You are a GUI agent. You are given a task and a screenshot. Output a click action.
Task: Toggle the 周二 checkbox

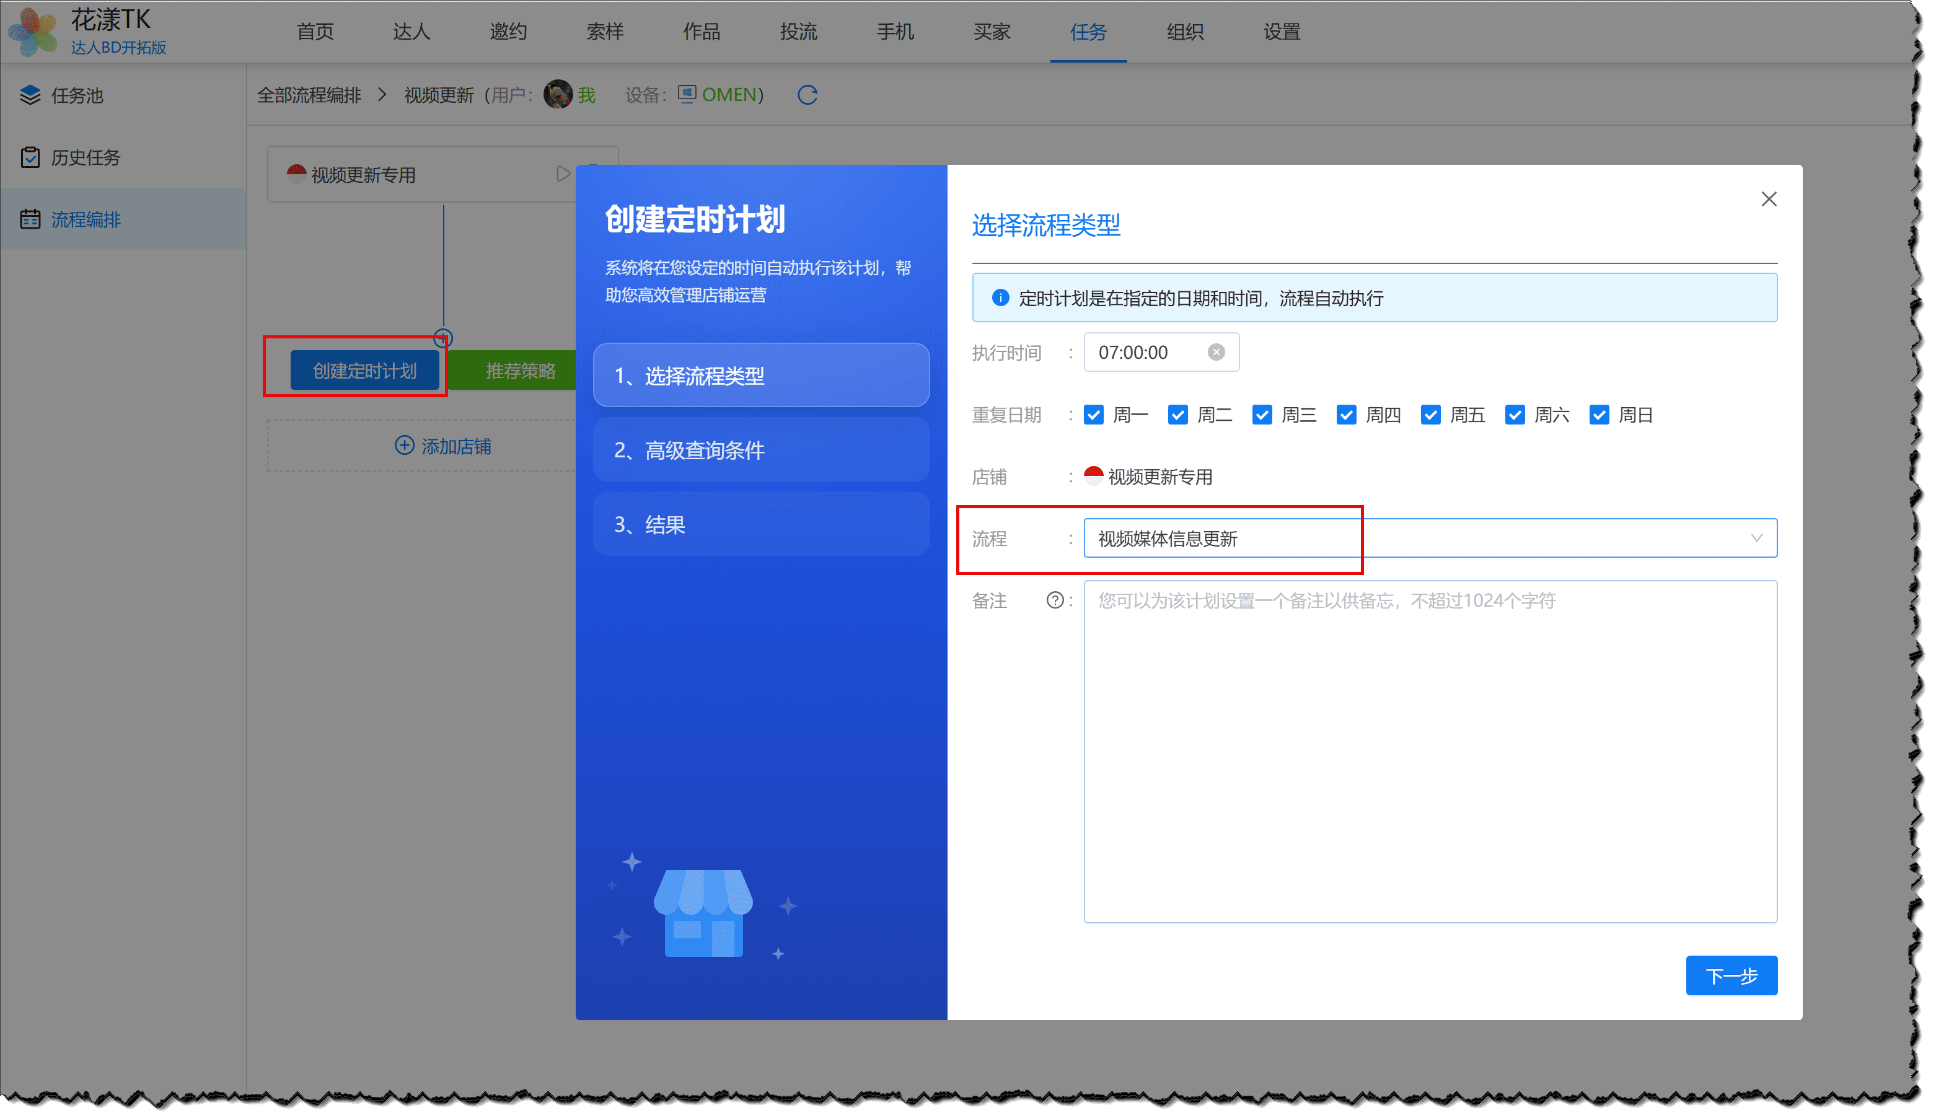coord(1177,415)
